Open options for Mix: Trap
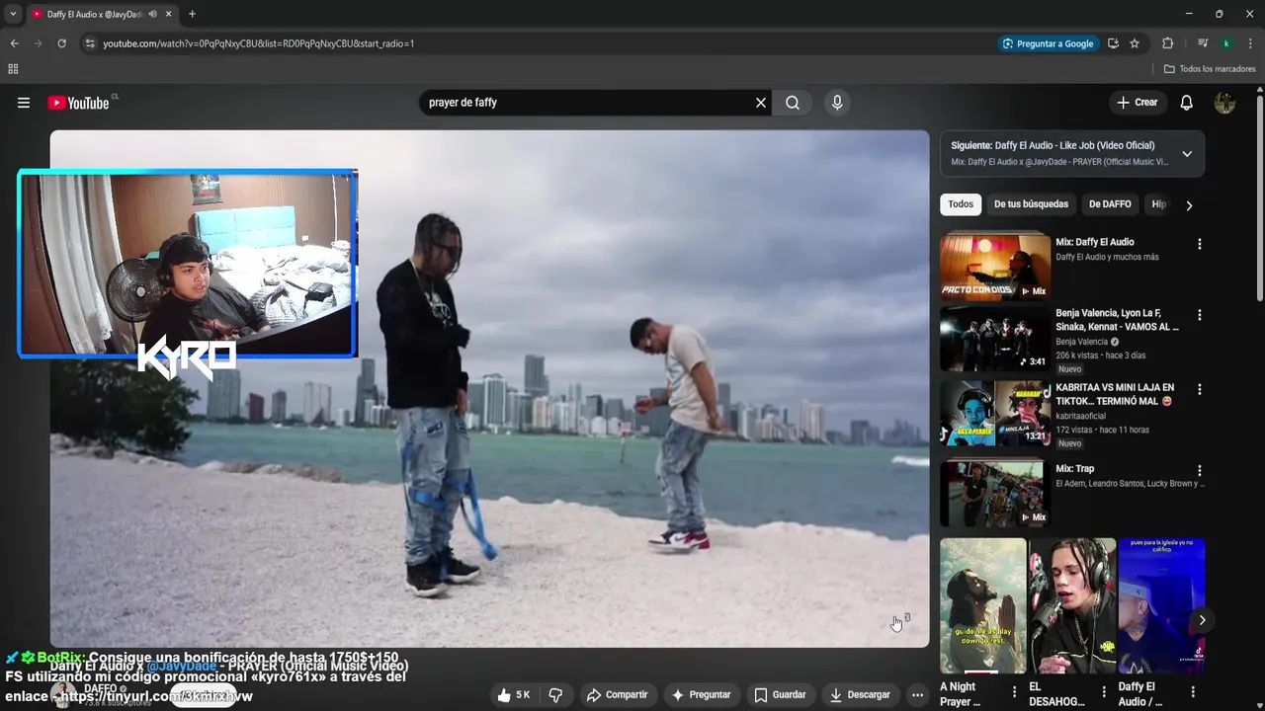Image resolution: width=1265 pixels, height=711 pixels. click(x=1200, y=471)
